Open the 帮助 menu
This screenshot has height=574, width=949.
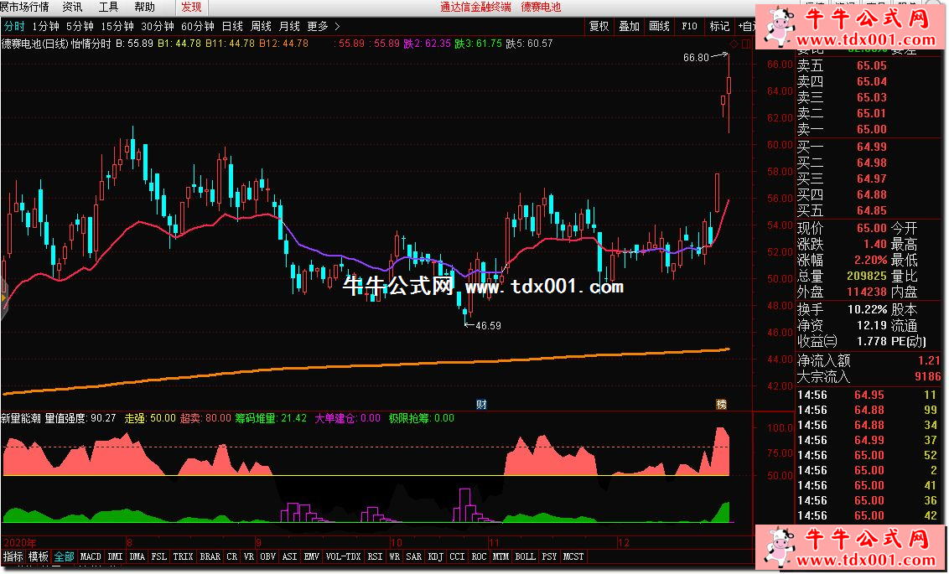145,8
